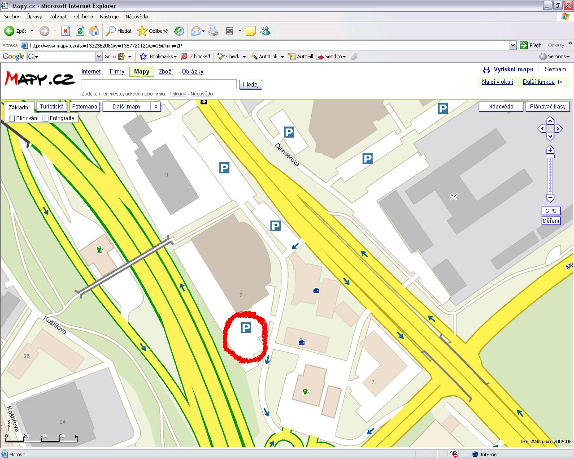Pan the map right with arrow
Viewport: 574px width, 459px height.
pos(558,129)
